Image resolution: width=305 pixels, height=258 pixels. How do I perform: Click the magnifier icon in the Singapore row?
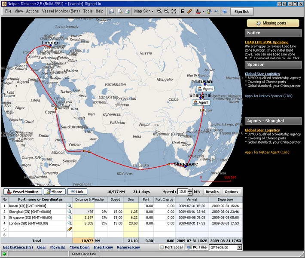click(x=70, y=217)
